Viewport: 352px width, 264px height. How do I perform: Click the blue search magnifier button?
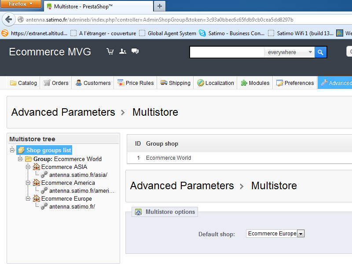(x=321, y=52)
